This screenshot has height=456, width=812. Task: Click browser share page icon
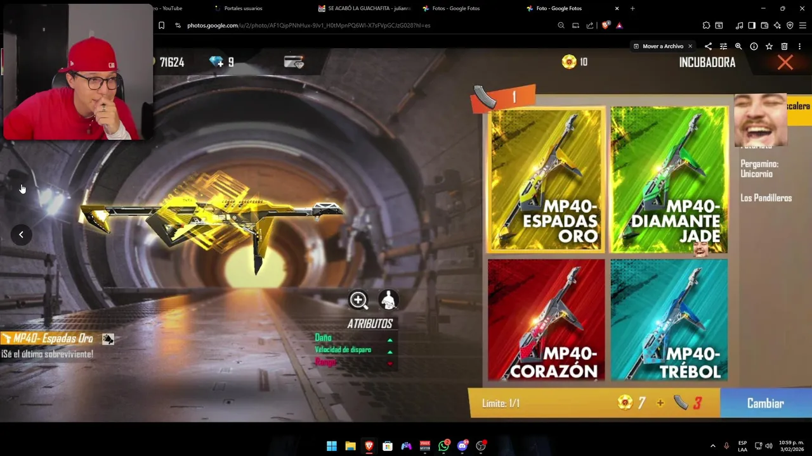[x=590, y=25]
